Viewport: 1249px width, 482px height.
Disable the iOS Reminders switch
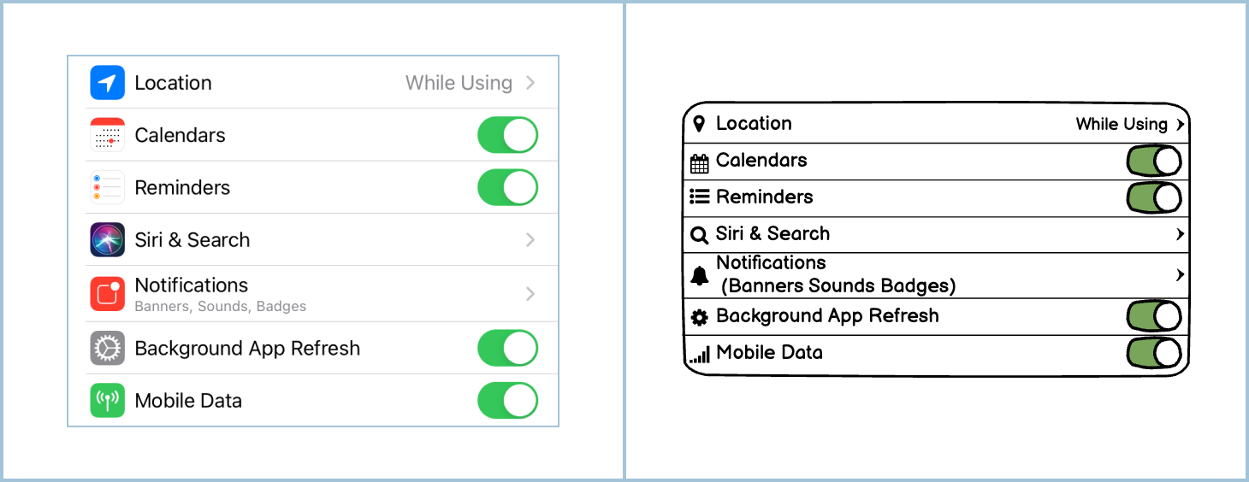point(507,188)
